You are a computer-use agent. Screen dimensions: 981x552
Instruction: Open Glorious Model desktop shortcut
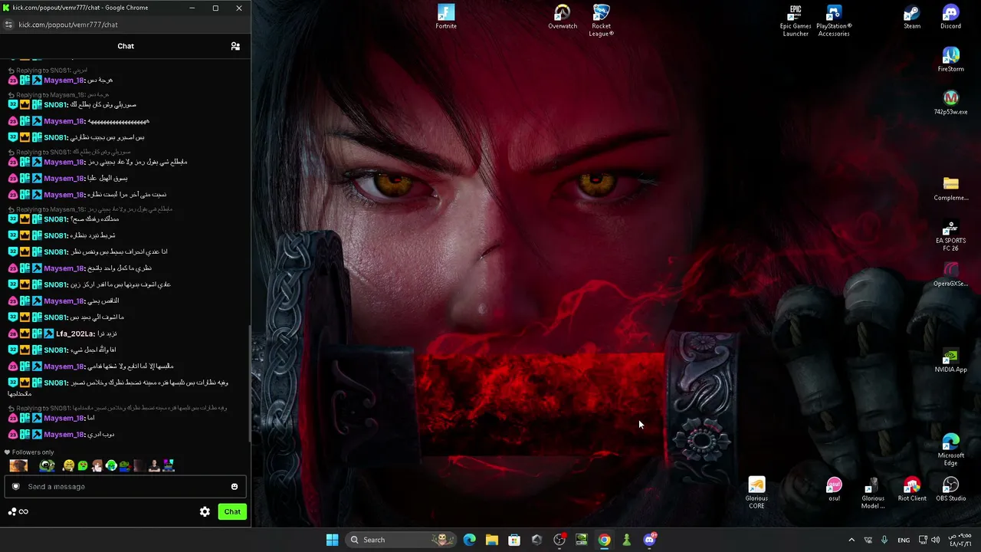coord(873,492)
